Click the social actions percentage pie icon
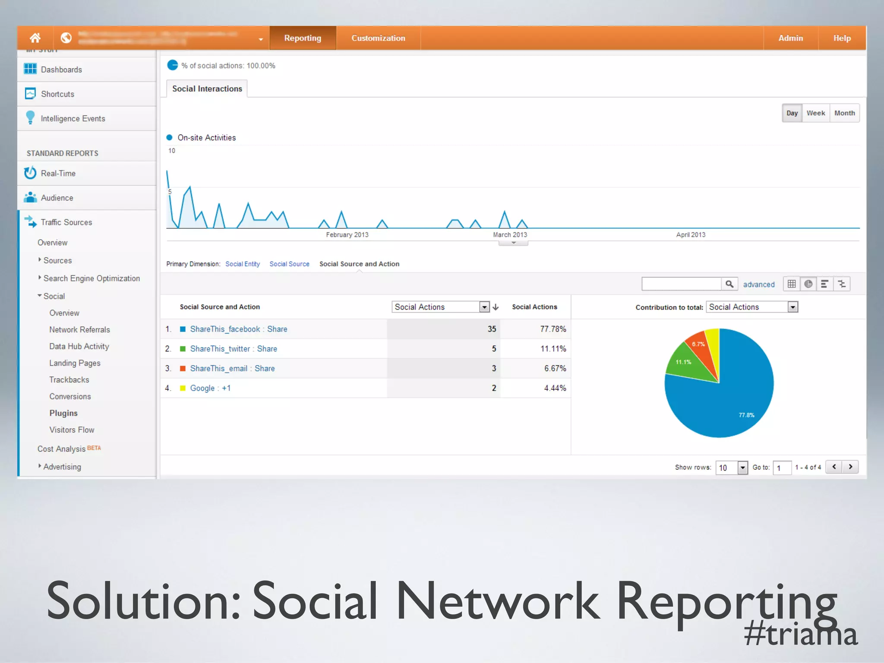The image size is (884, 663). point(172,65)
